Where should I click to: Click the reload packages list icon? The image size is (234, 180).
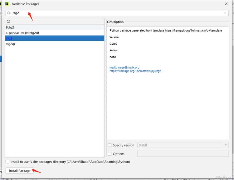[x=8, y=21]
